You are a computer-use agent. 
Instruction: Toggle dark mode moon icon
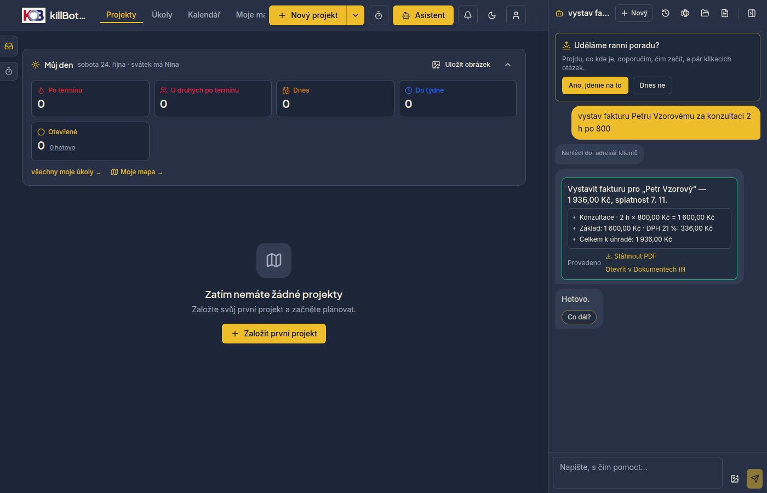pos(492,15)
